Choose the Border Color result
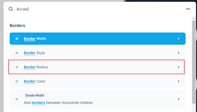Viewport: 197px width, 112px height. click(97, 81)
